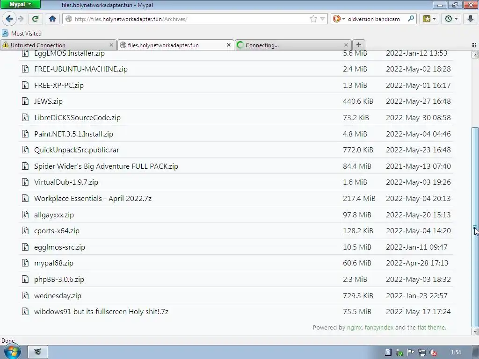
Task: Download Paint.NET.3.5.1.Install.zip
Action: pos(73,134)
